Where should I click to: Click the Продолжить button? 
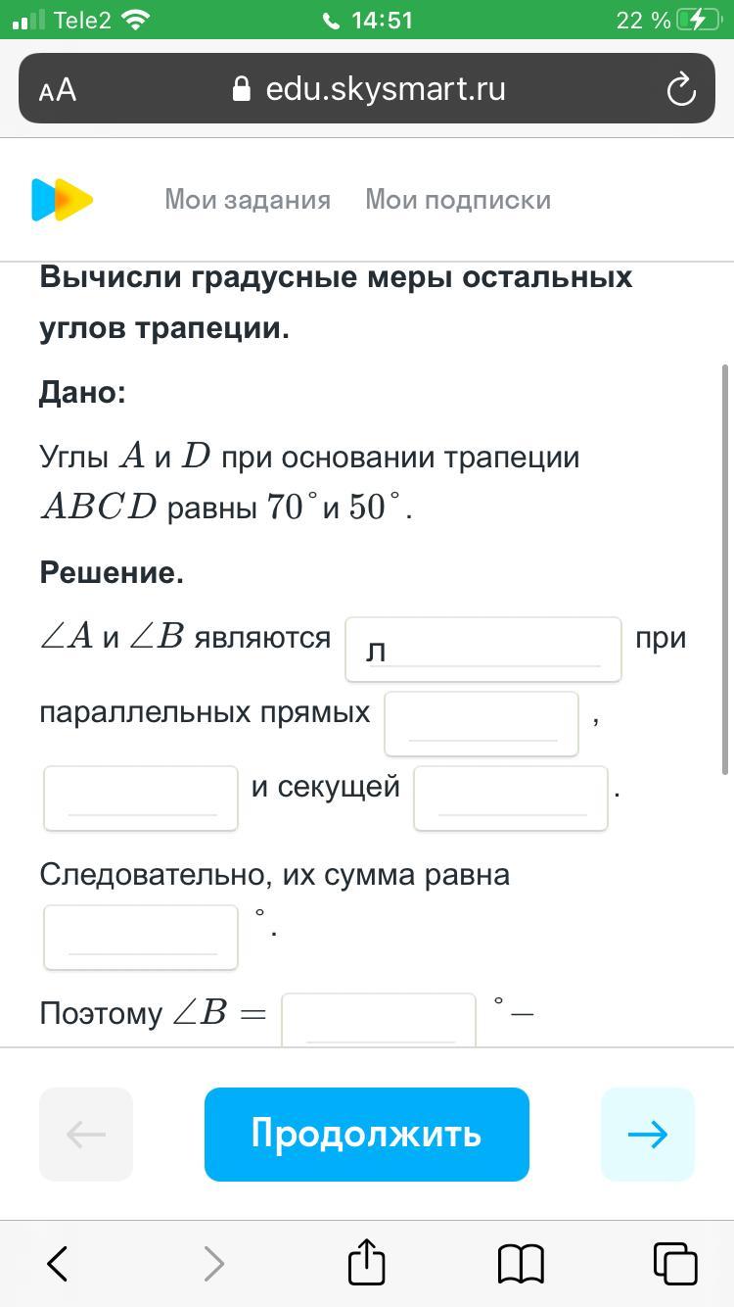[367, 1135]
